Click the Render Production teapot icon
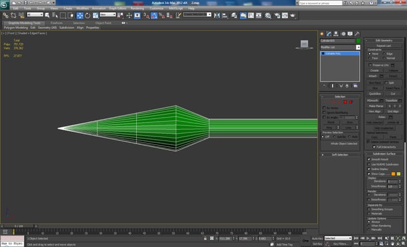Image resolution: width=407 pixels, height=247 pixels. click(293, 16)
